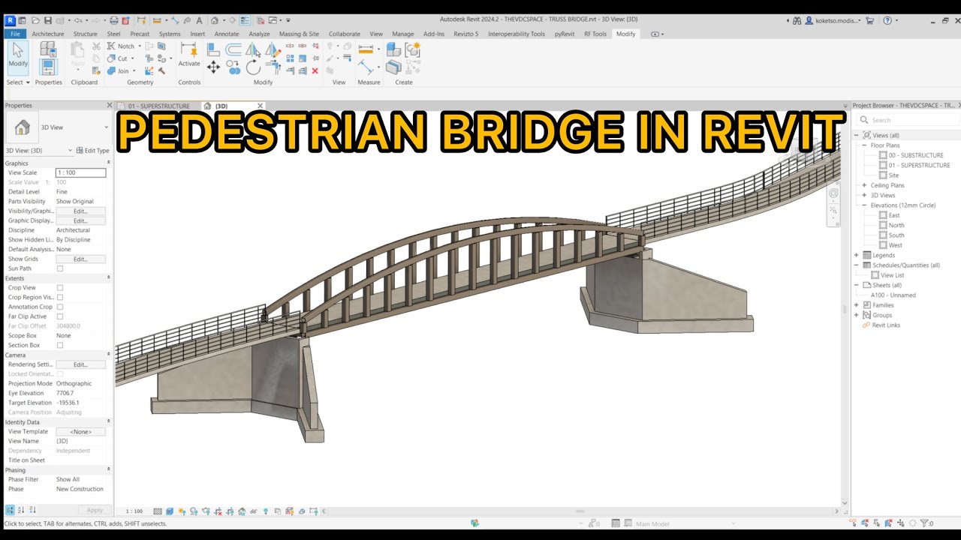This screenshot has height=540, width=961.
Task: Click the Save icon in quick access toolbar
Action: (47, 20)
